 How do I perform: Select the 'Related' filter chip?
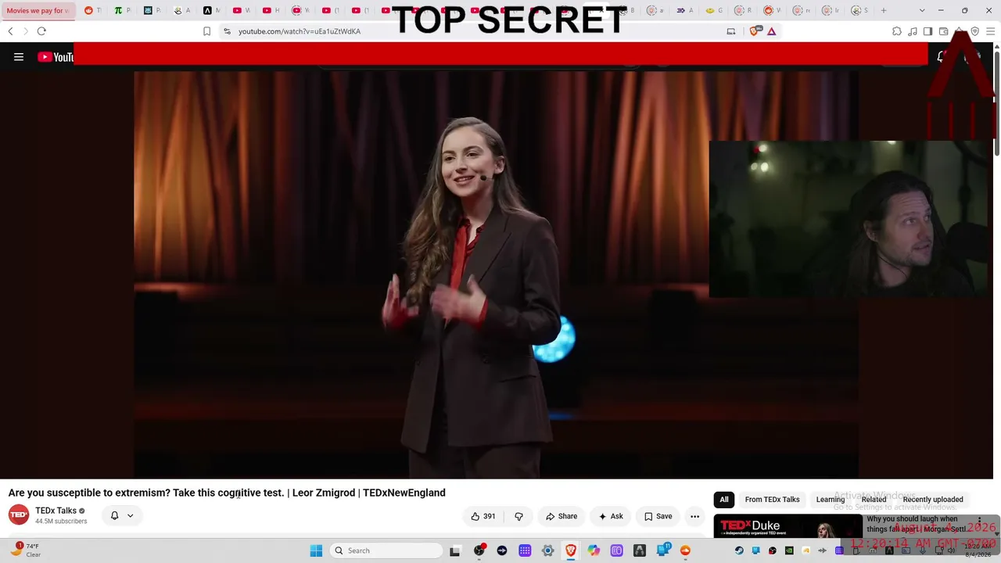point(874,500)
